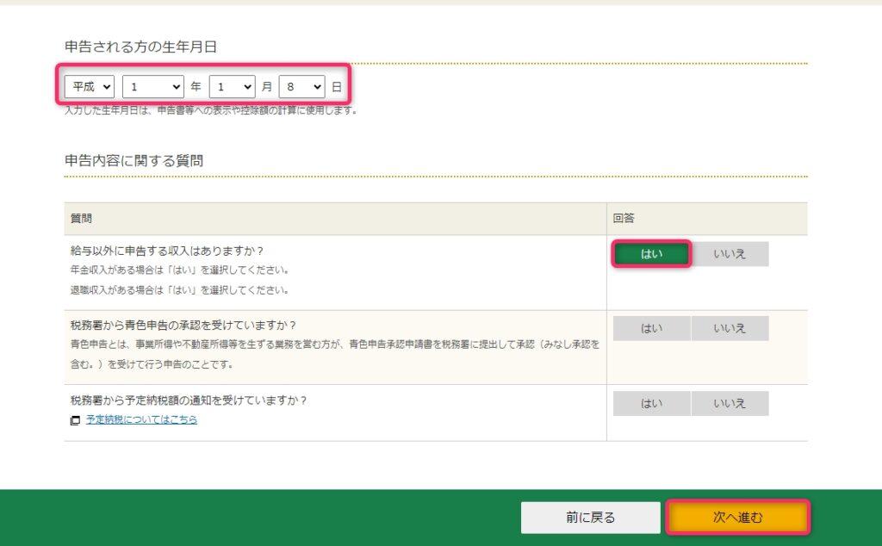Select はい for estimated tax notification question

click(x=652, y=403)
